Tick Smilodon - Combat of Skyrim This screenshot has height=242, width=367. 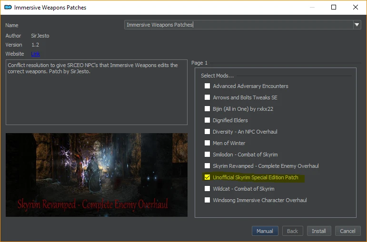[x=207, y=155]
